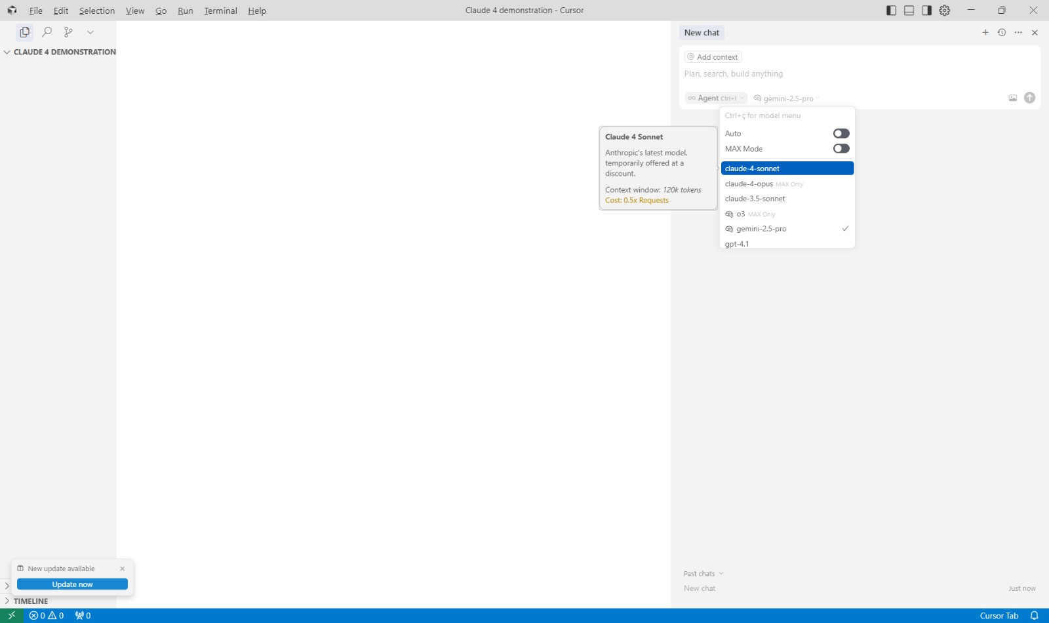Viewport: 1049px width, 623px height.
Task: Focus the 'Plan, search, build anything' input
Action: click(860, 74)
